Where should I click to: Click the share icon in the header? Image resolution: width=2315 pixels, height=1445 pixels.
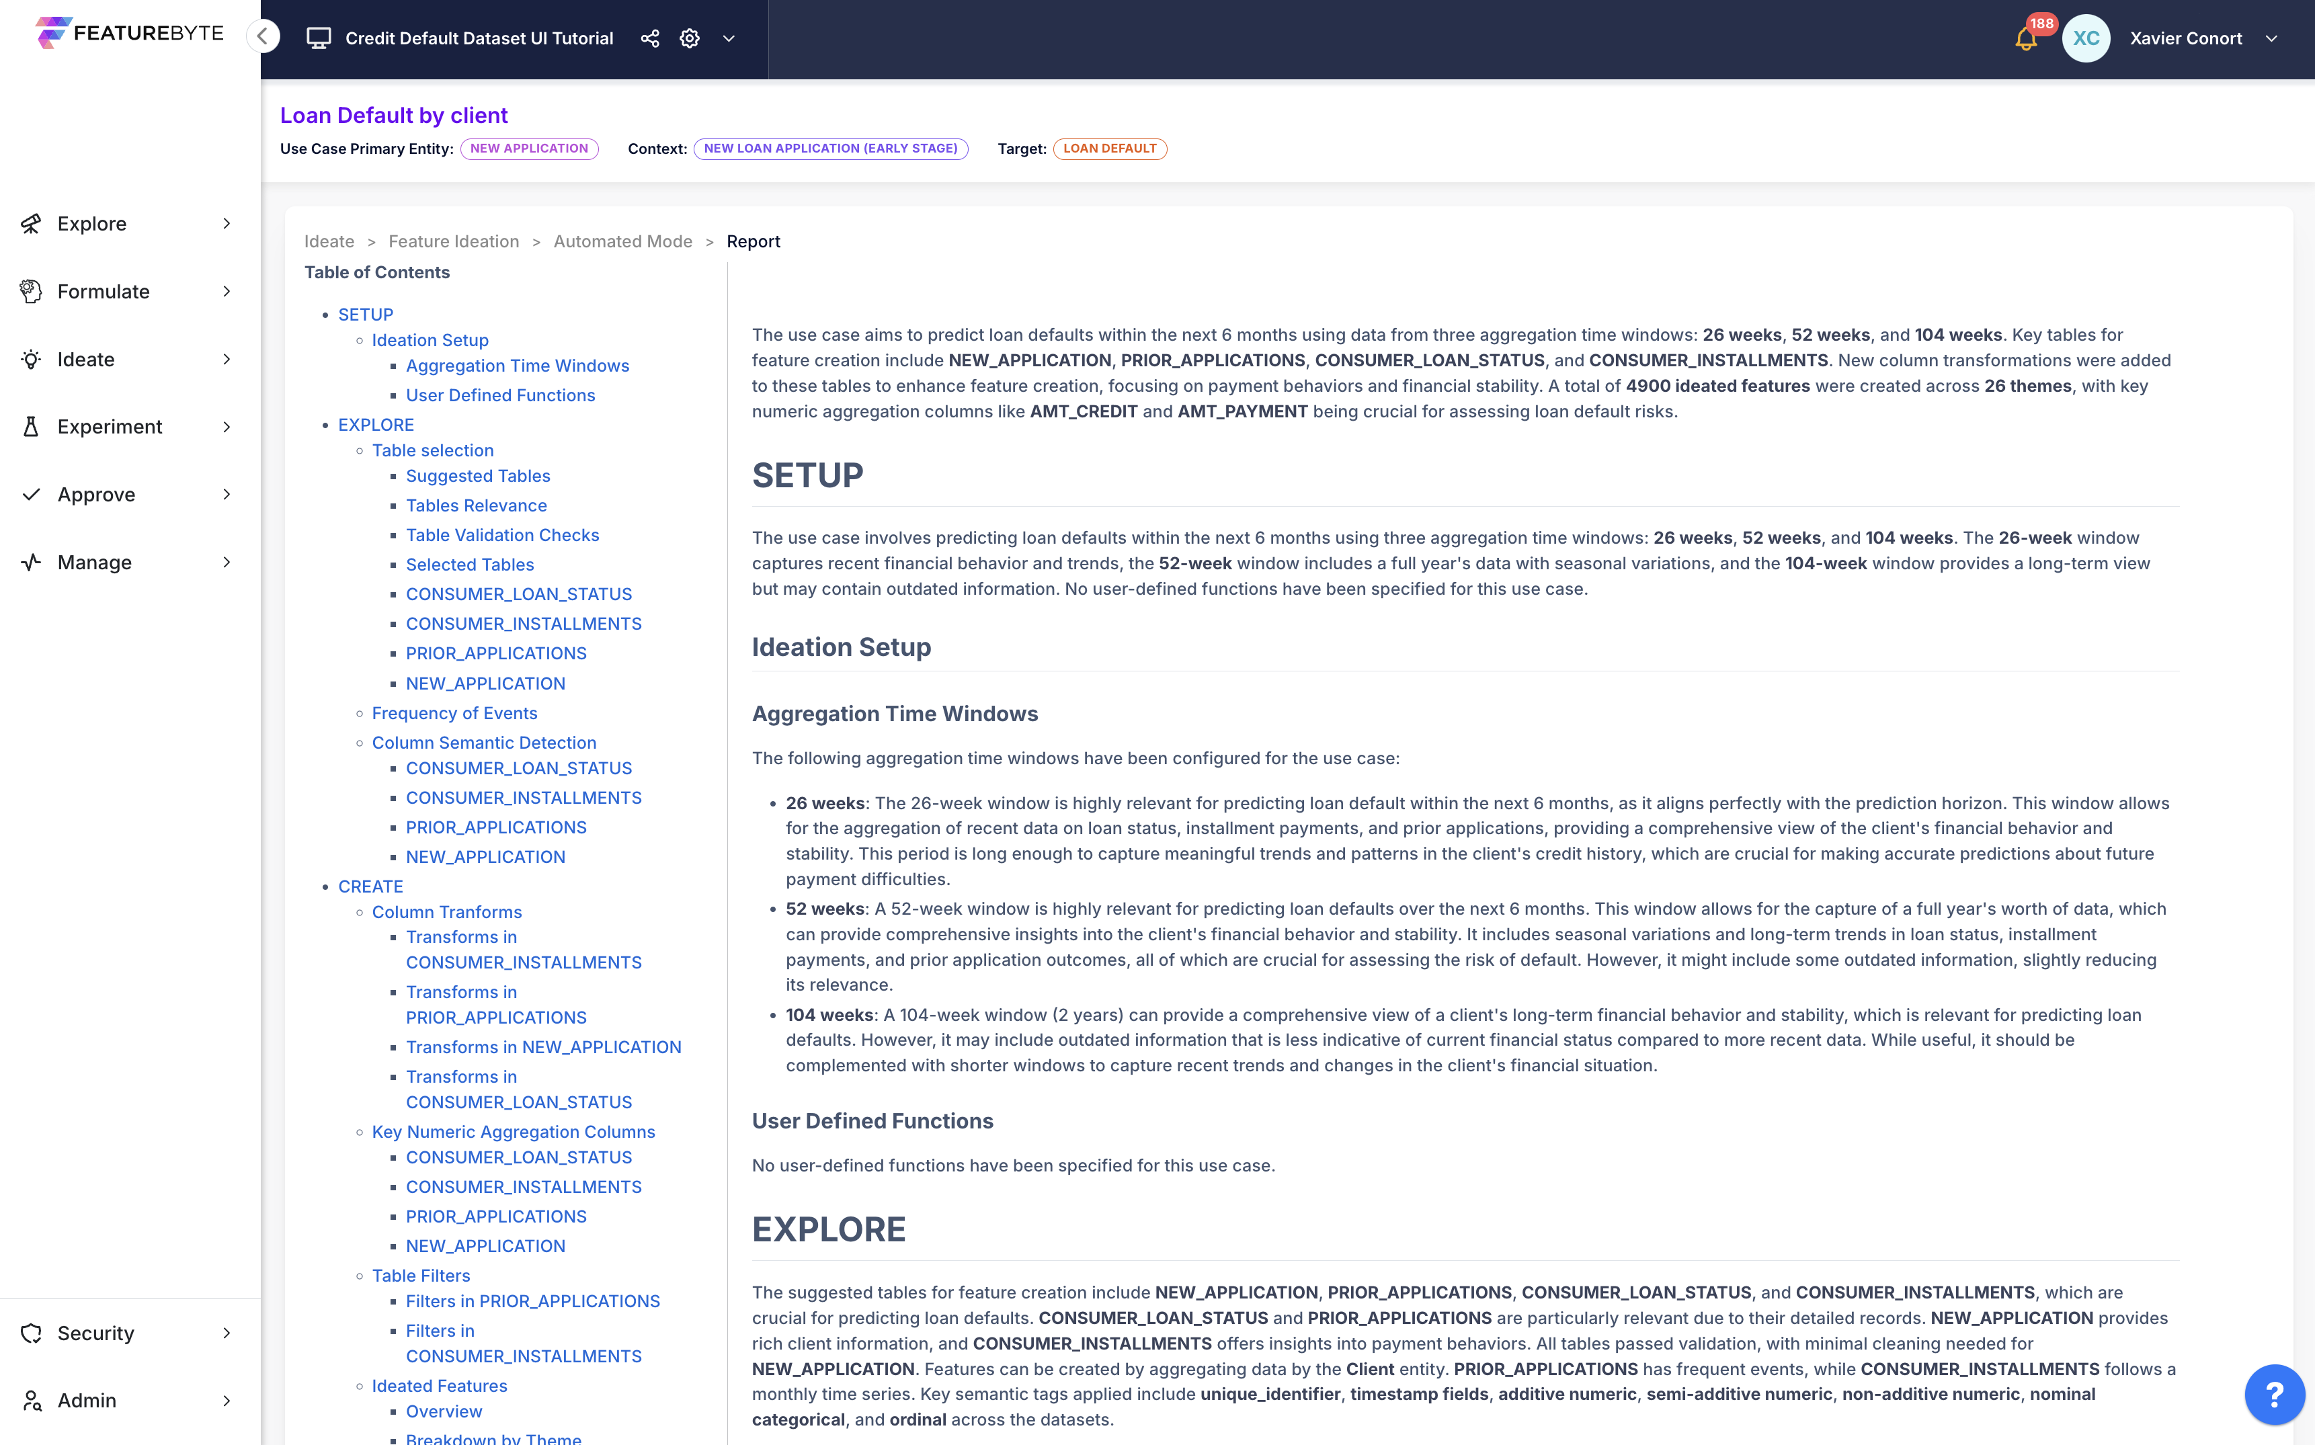pyautogui.click(x=650, y=38)
